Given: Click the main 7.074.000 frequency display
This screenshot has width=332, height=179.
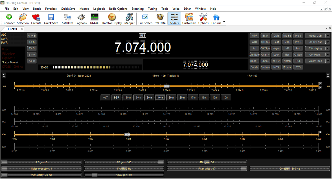Looking at the screenshot, I should (143, 47).
